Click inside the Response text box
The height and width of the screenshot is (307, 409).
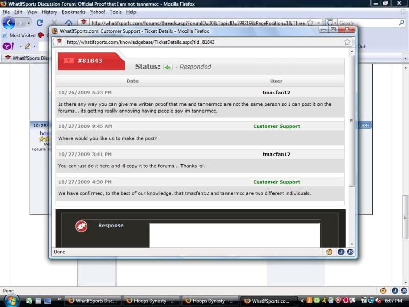click(234, 235)
